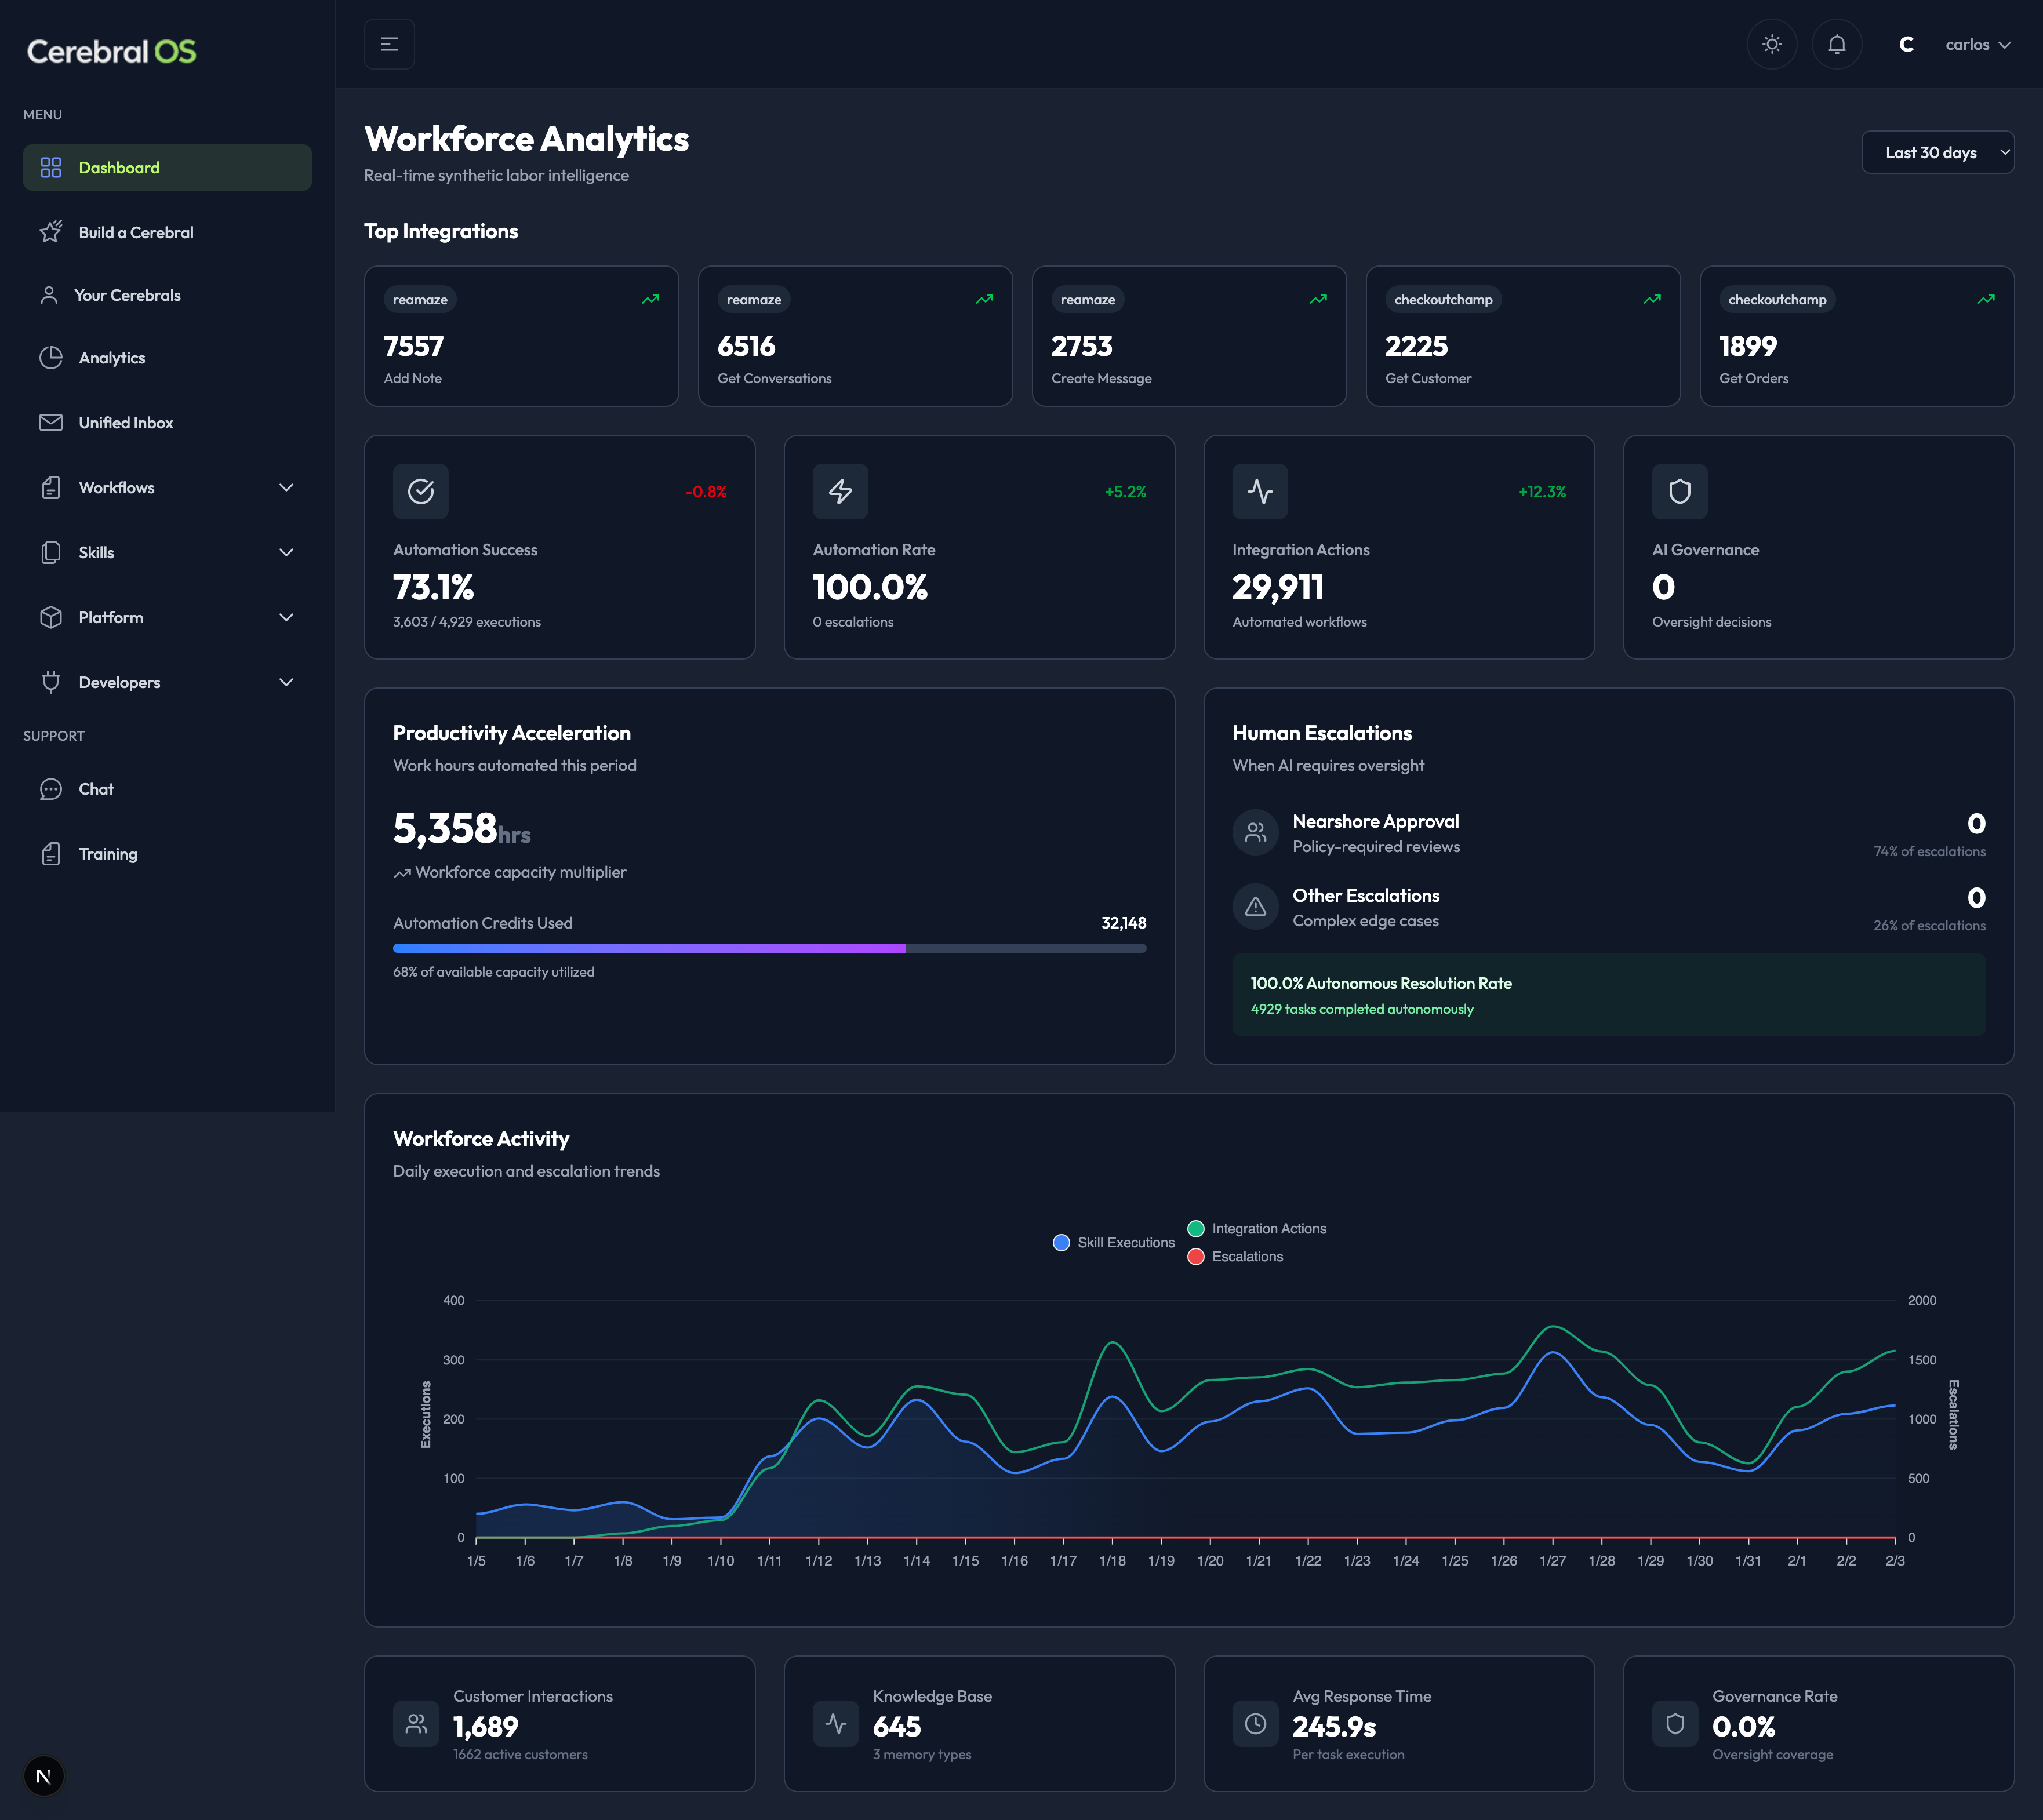Viewport: 2043px width, 1820px height.
Task: Click the Integration Actions pulse icon
Action: (x=1259, y=491)
